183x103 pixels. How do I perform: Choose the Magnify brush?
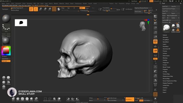point(36,99)
